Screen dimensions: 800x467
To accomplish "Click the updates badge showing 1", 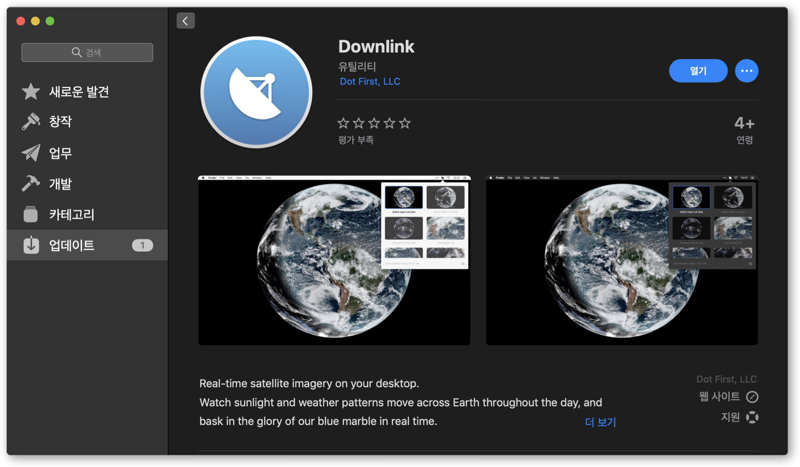I will point(142,245).
